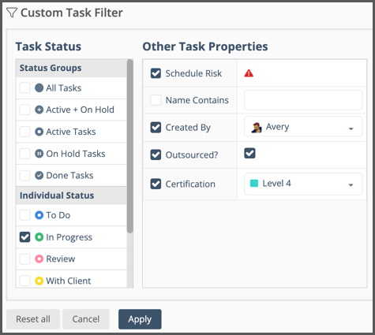Select the With Client status item
The image size is (375, 335).
coord(71,280)
